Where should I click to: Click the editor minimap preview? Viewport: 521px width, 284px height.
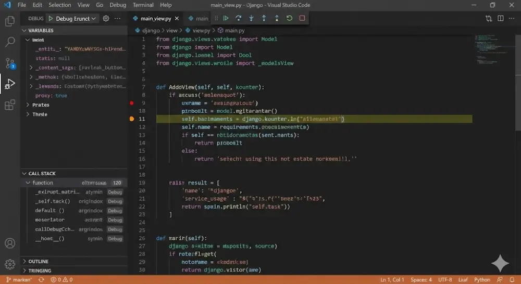click(494, 50)
